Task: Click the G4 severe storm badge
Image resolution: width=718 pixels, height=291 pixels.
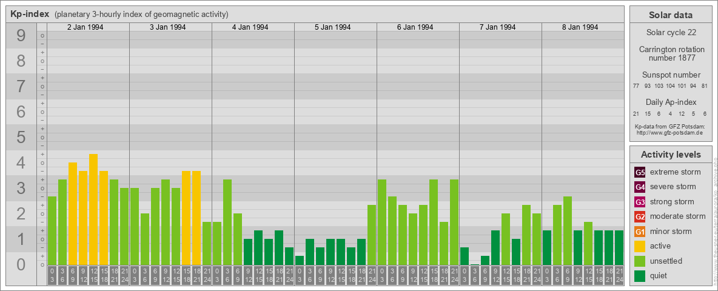Action: tap(640, 187)
